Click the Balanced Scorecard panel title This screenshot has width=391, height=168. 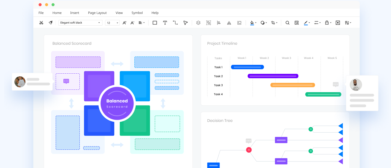(72, 43)
